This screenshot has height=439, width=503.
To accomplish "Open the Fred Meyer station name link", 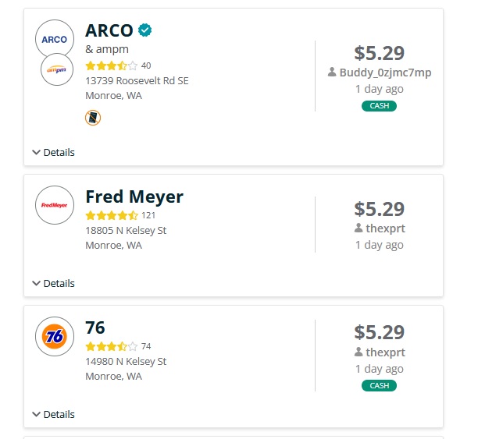I will [134, 196].
